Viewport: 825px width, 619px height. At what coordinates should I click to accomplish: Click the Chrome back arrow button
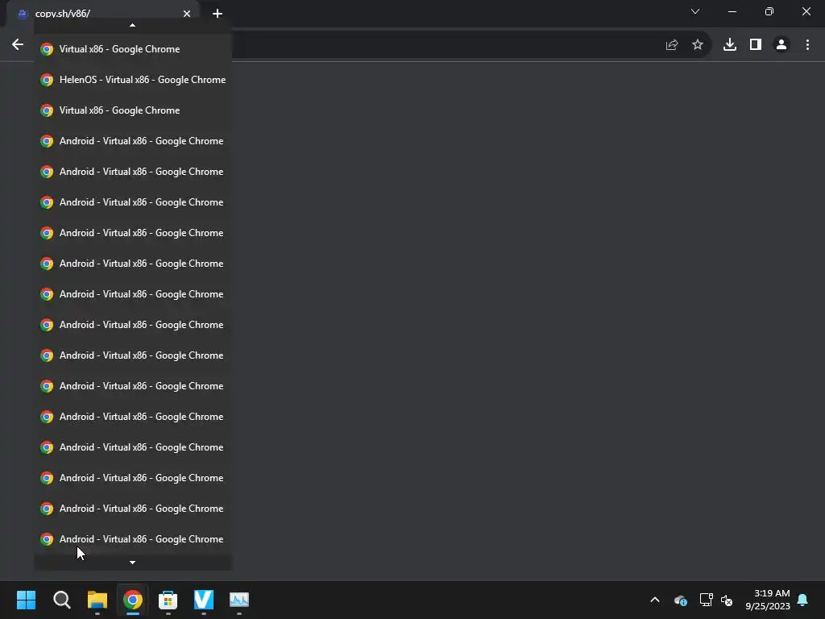[x=18, y=45]
